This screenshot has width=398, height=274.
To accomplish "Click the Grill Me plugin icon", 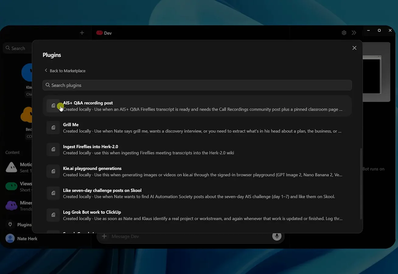I will tap(53, 128).
